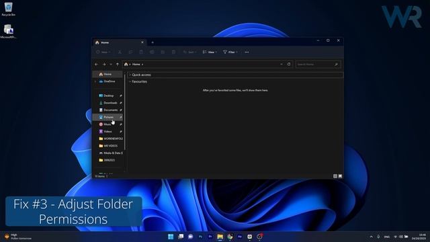This screenshot has width=430, height=242.
Task: Switch to large thumbnails view in status bar
Action: pyautogui.click(x=340, y=176)
